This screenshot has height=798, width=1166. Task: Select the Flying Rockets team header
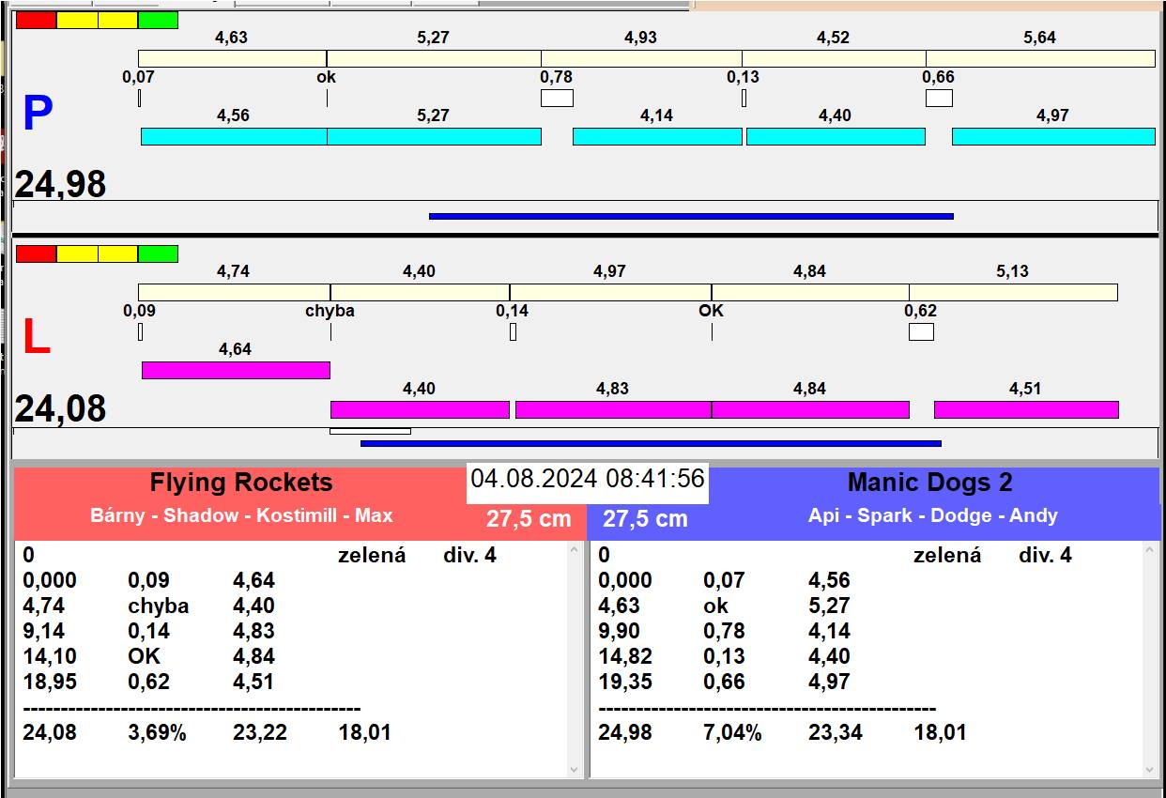point(241,483)
